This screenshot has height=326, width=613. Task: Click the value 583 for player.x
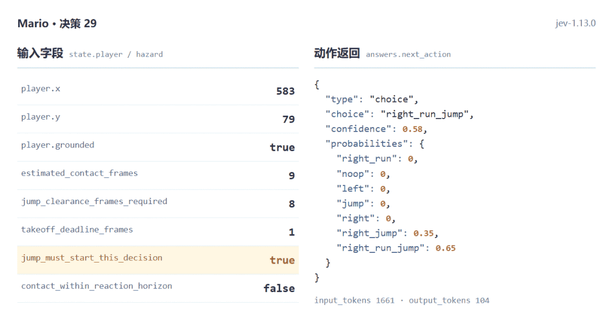(285, 91)
